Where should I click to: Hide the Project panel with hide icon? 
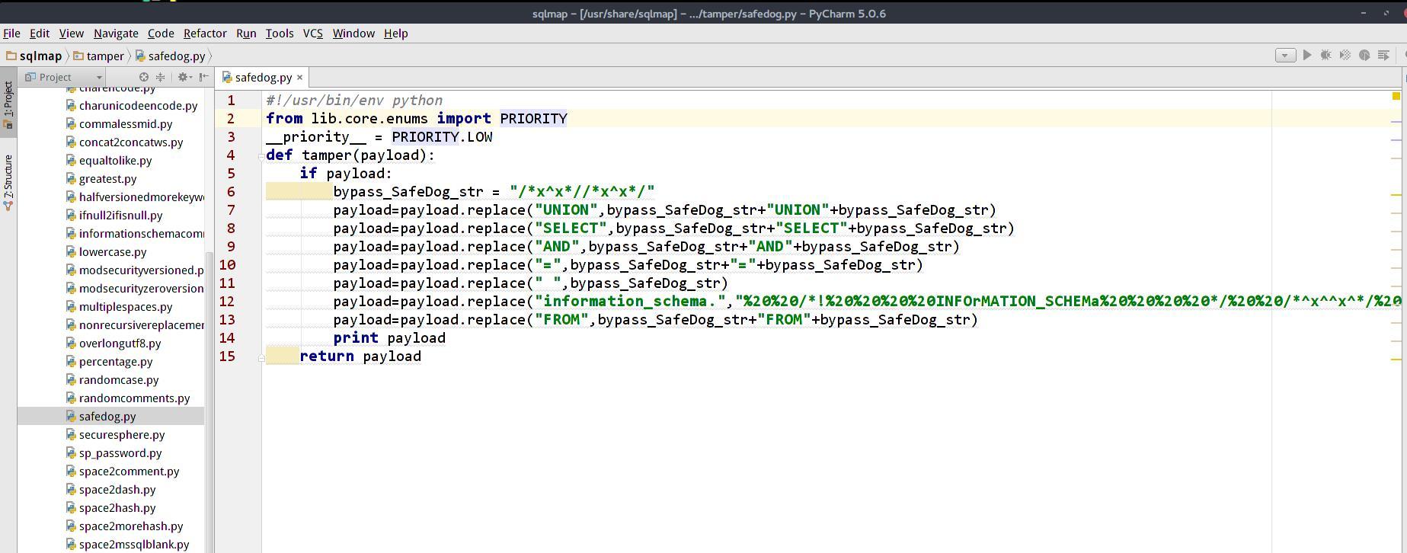(x=203, y=77)
